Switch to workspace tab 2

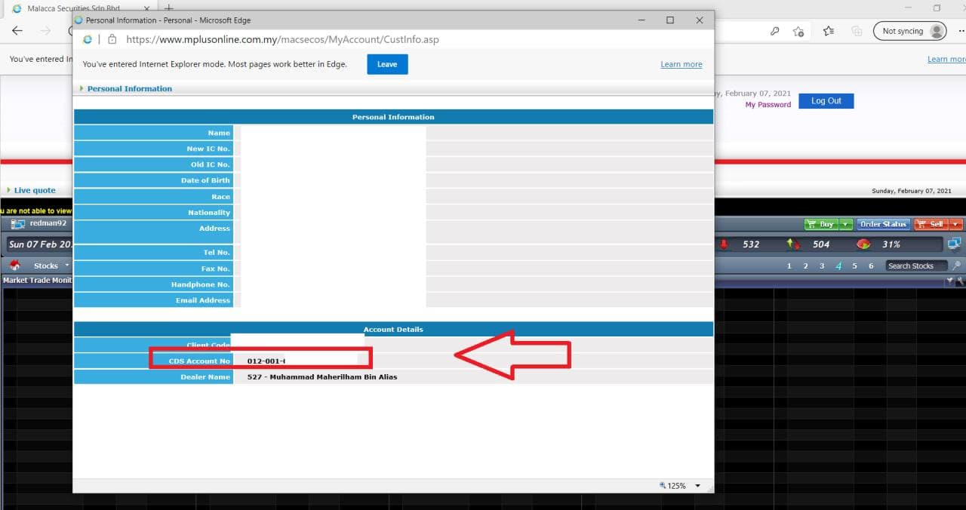805,266
